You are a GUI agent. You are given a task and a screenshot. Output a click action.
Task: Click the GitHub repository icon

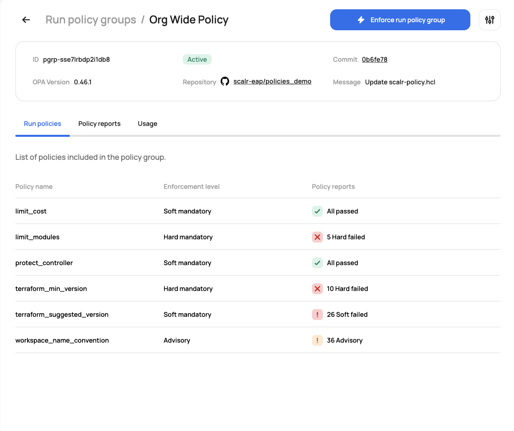tap(225, 82)
